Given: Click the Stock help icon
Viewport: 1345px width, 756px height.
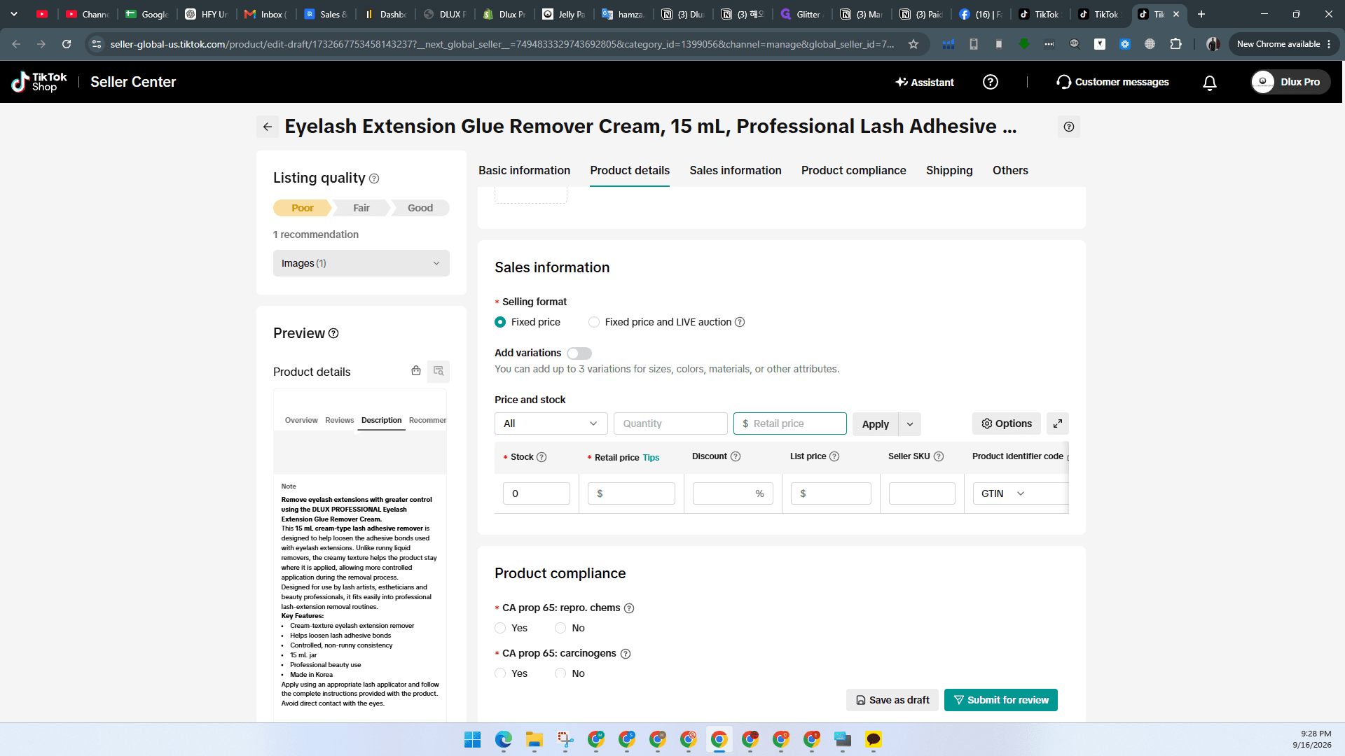Looking at the screenshot, I should coord(542,457).
